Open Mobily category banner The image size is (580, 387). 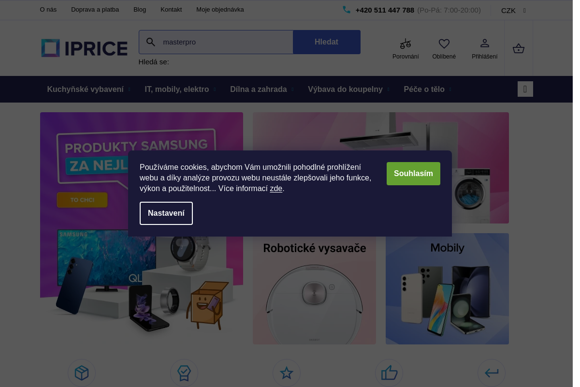coord(447,289)
